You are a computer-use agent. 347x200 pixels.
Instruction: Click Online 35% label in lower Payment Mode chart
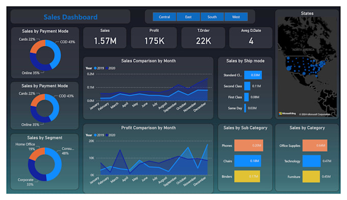pos(30,125)
